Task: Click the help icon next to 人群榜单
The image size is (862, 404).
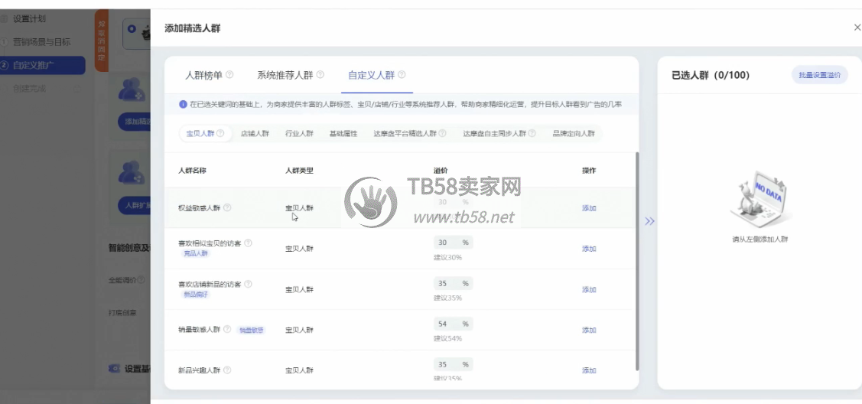Action: coord(230,75)
